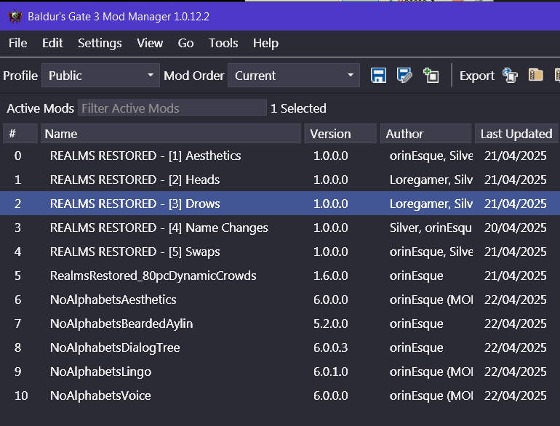Sort by the Version column header
The image size is (560, 426).
340,134
